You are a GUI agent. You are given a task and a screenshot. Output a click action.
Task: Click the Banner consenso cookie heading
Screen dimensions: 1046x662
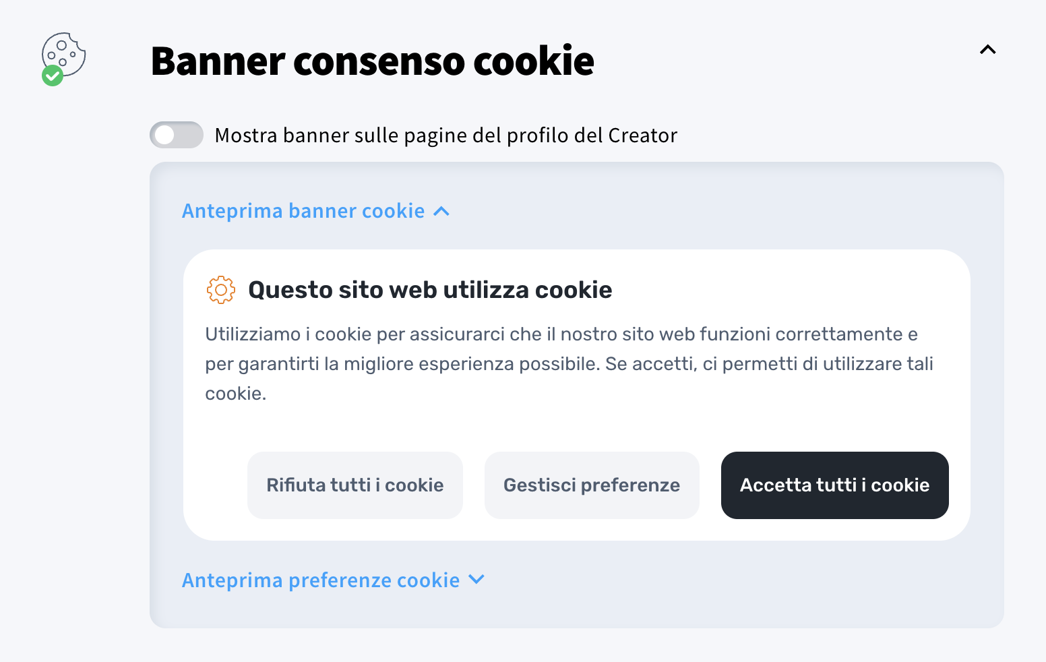pyautogui.click(x=372, y=61)
